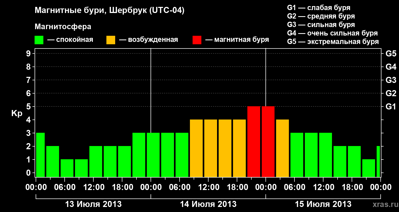The height and width of the screenshot is (212, 399).
Task: Click the 'G5 — экстремальная буря' legend line
Action: click(333, 42)
